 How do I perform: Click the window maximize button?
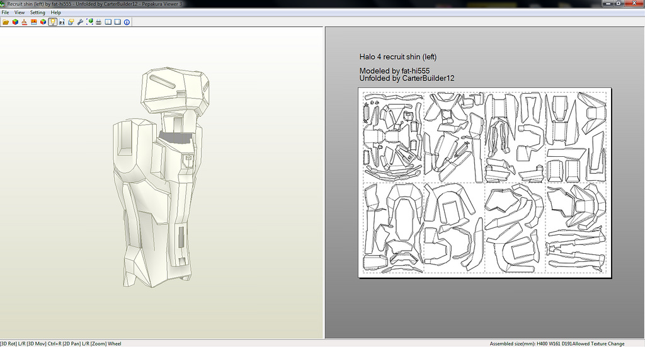(619, 3)
